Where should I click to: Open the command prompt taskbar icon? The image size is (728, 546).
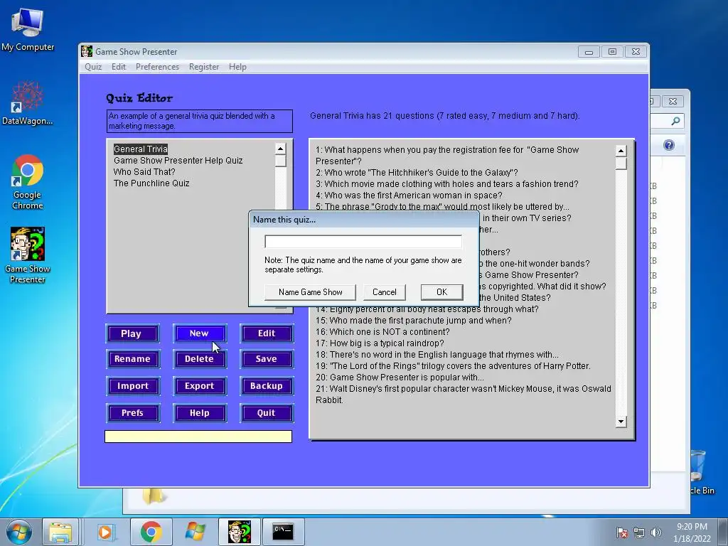point(283,532)
